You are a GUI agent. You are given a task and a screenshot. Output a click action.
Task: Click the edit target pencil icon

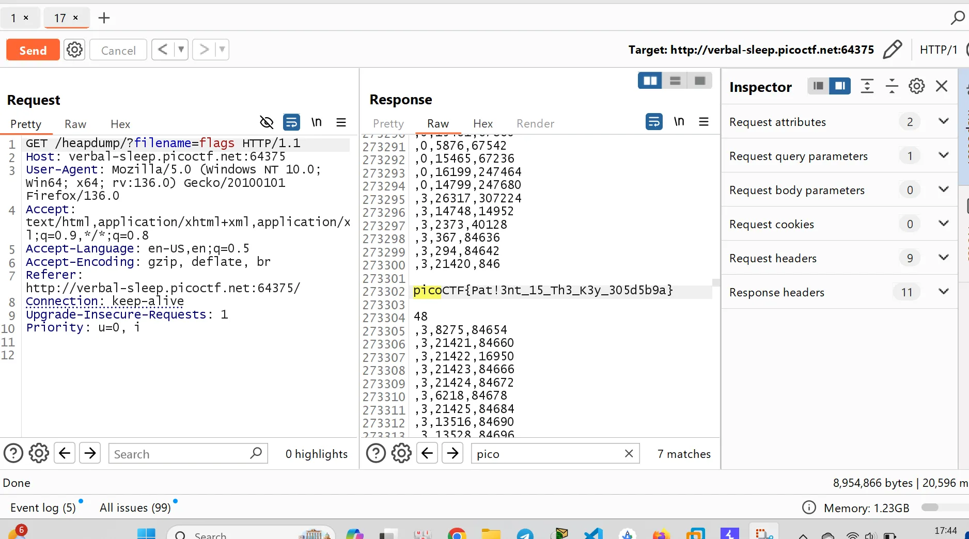click(x=892, y=50)
